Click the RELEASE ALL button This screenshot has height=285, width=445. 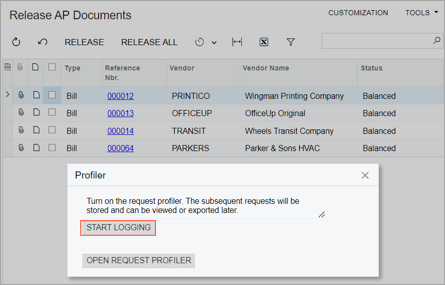(149, 42)
